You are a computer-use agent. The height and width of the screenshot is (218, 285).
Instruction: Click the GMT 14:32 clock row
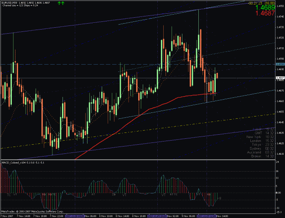pos(264,133)
